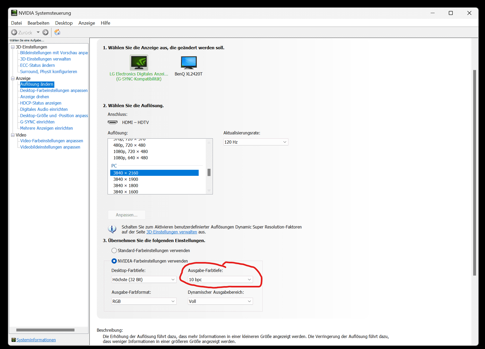Click the resolution list scroll-down arrow
Viewport: 485px width, 349px height.
209,190
